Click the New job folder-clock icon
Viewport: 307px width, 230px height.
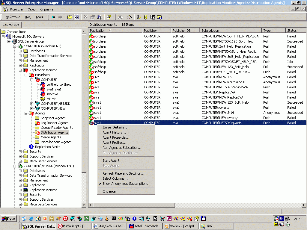click(x=159, y=17)
